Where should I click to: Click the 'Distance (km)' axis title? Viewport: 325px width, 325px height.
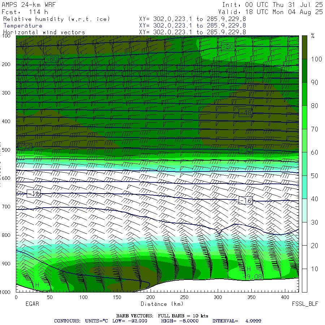tap(162, 304)
